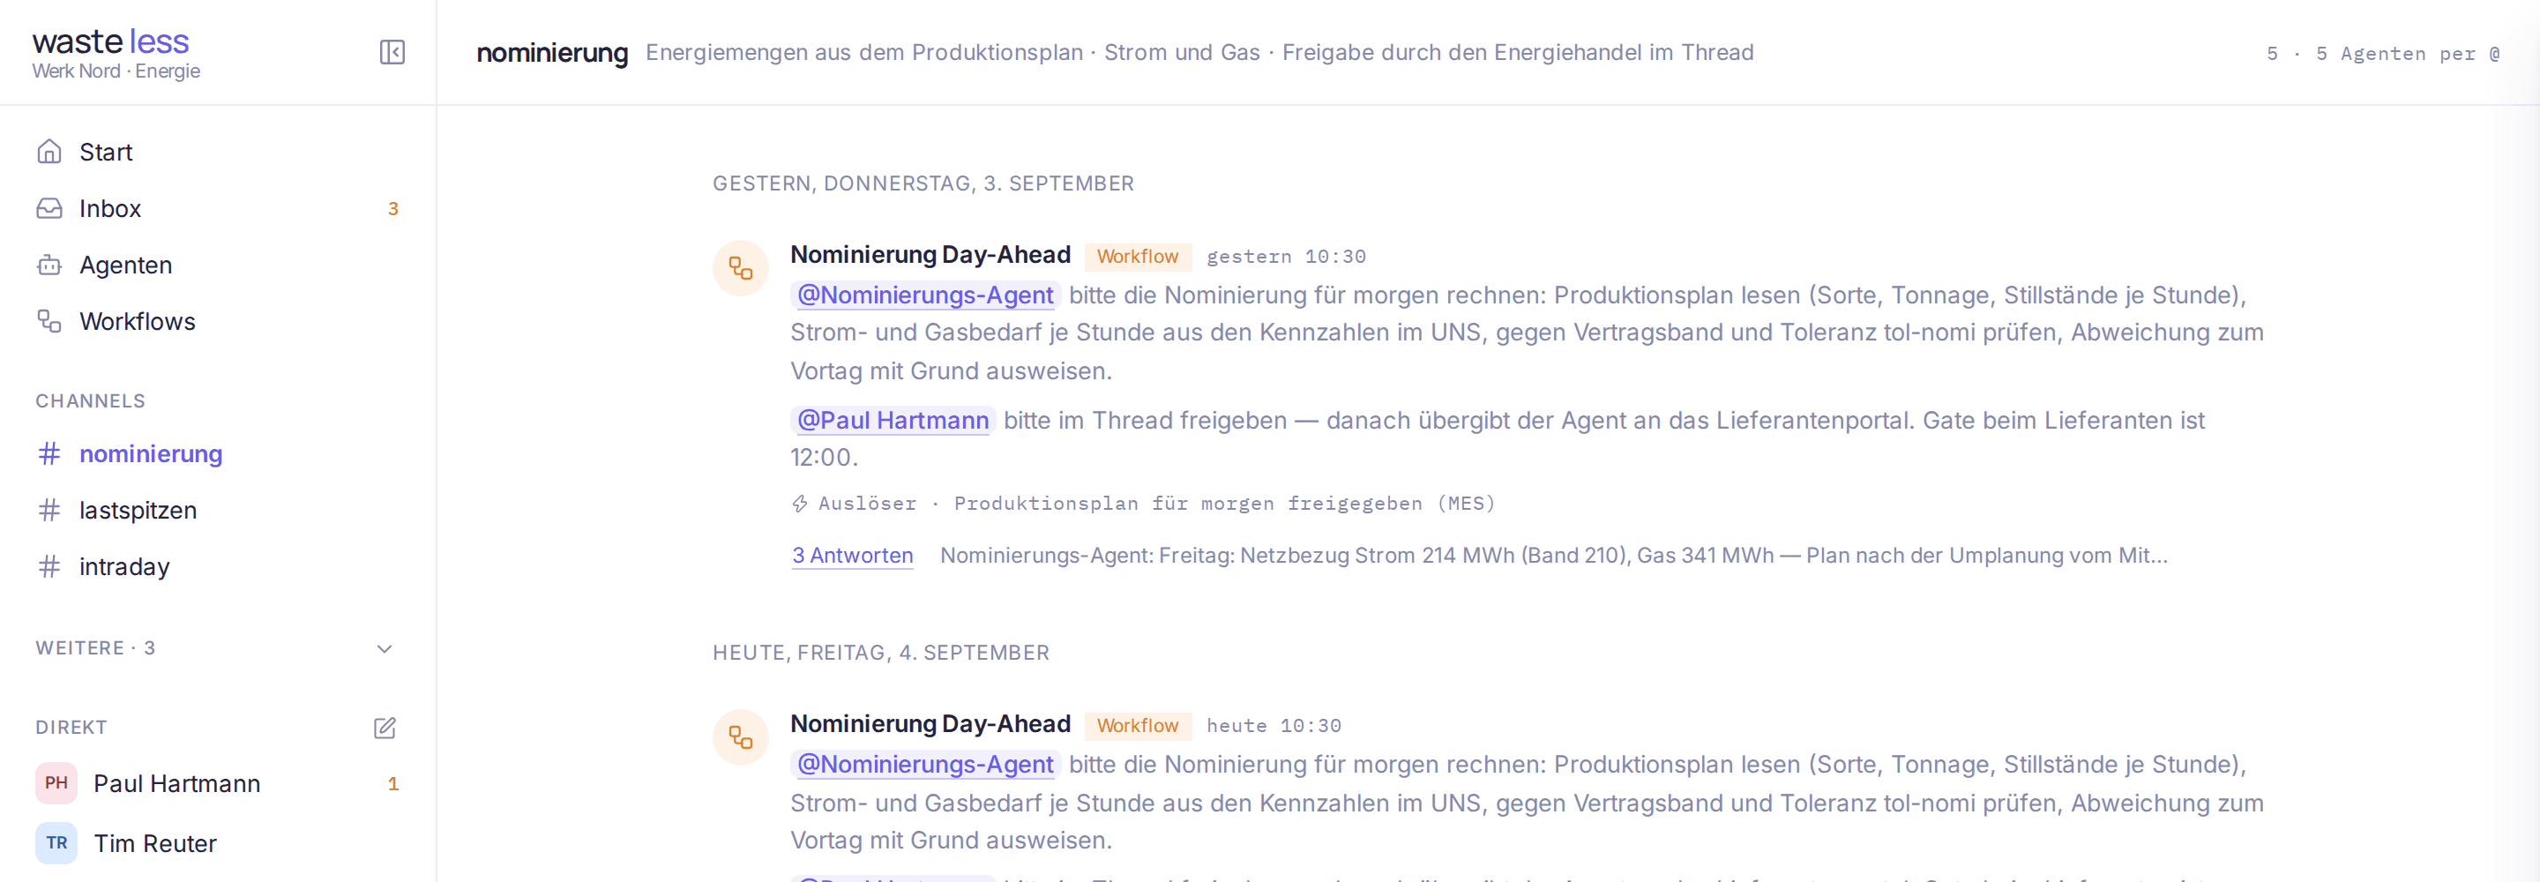
Task: Click the channel title 'nominierung' in the header
Action: pyautogui.click(x=551, y=52)
